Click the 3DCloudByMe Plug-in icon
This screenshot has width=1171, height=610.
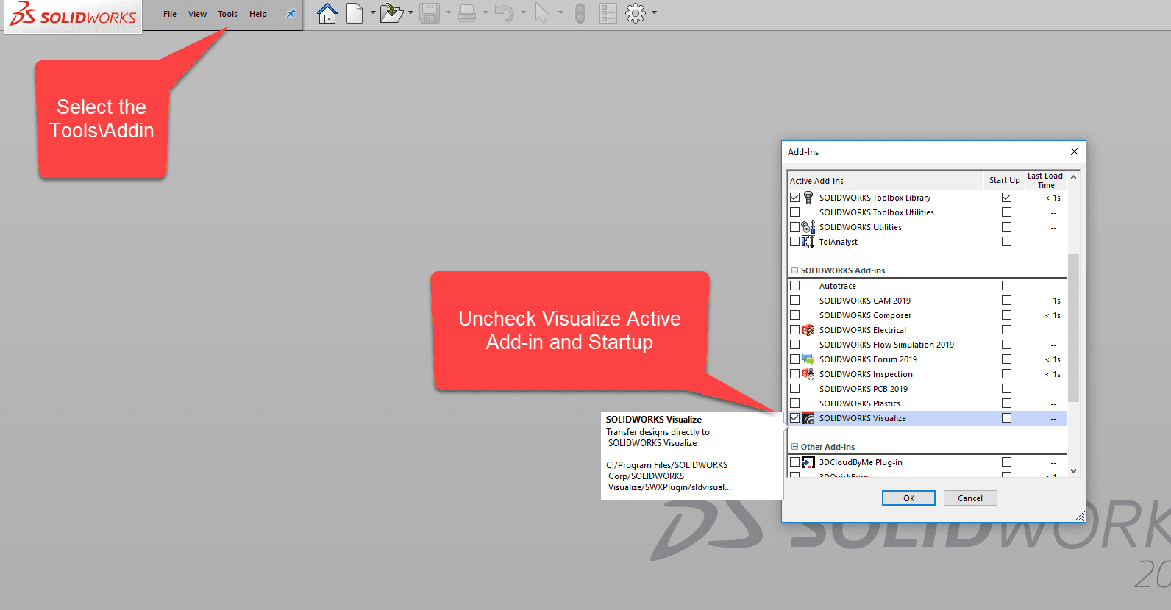pos(808,462)
